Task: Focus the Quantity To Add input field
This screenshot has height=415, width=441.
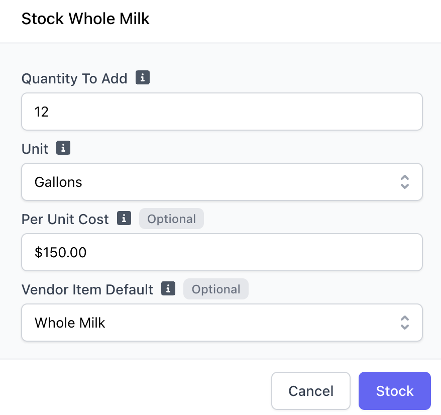Action: pyautogui.click(x=222, y=112)
